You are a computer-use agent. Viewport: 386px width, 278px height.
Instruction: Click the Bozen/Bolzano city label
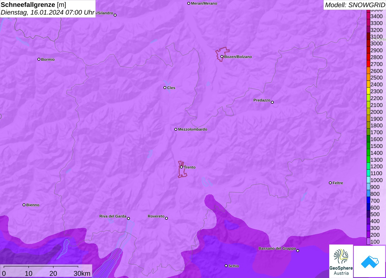tap(238, 57)
